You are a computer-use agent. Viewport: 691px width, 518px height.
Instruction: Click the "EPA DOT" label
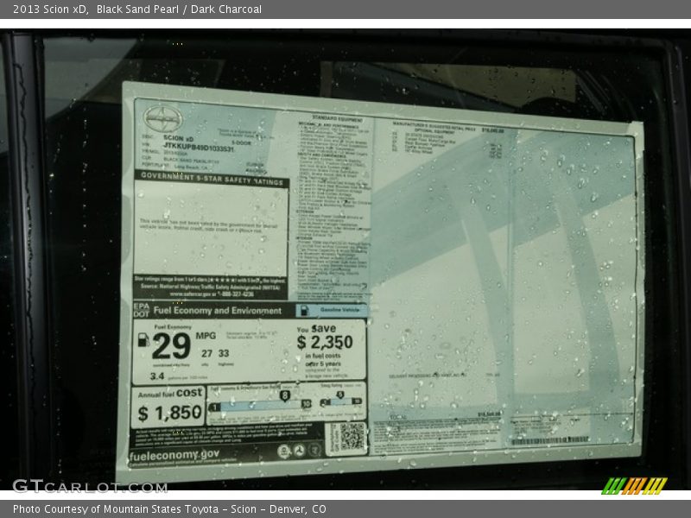tap(142, 310)
